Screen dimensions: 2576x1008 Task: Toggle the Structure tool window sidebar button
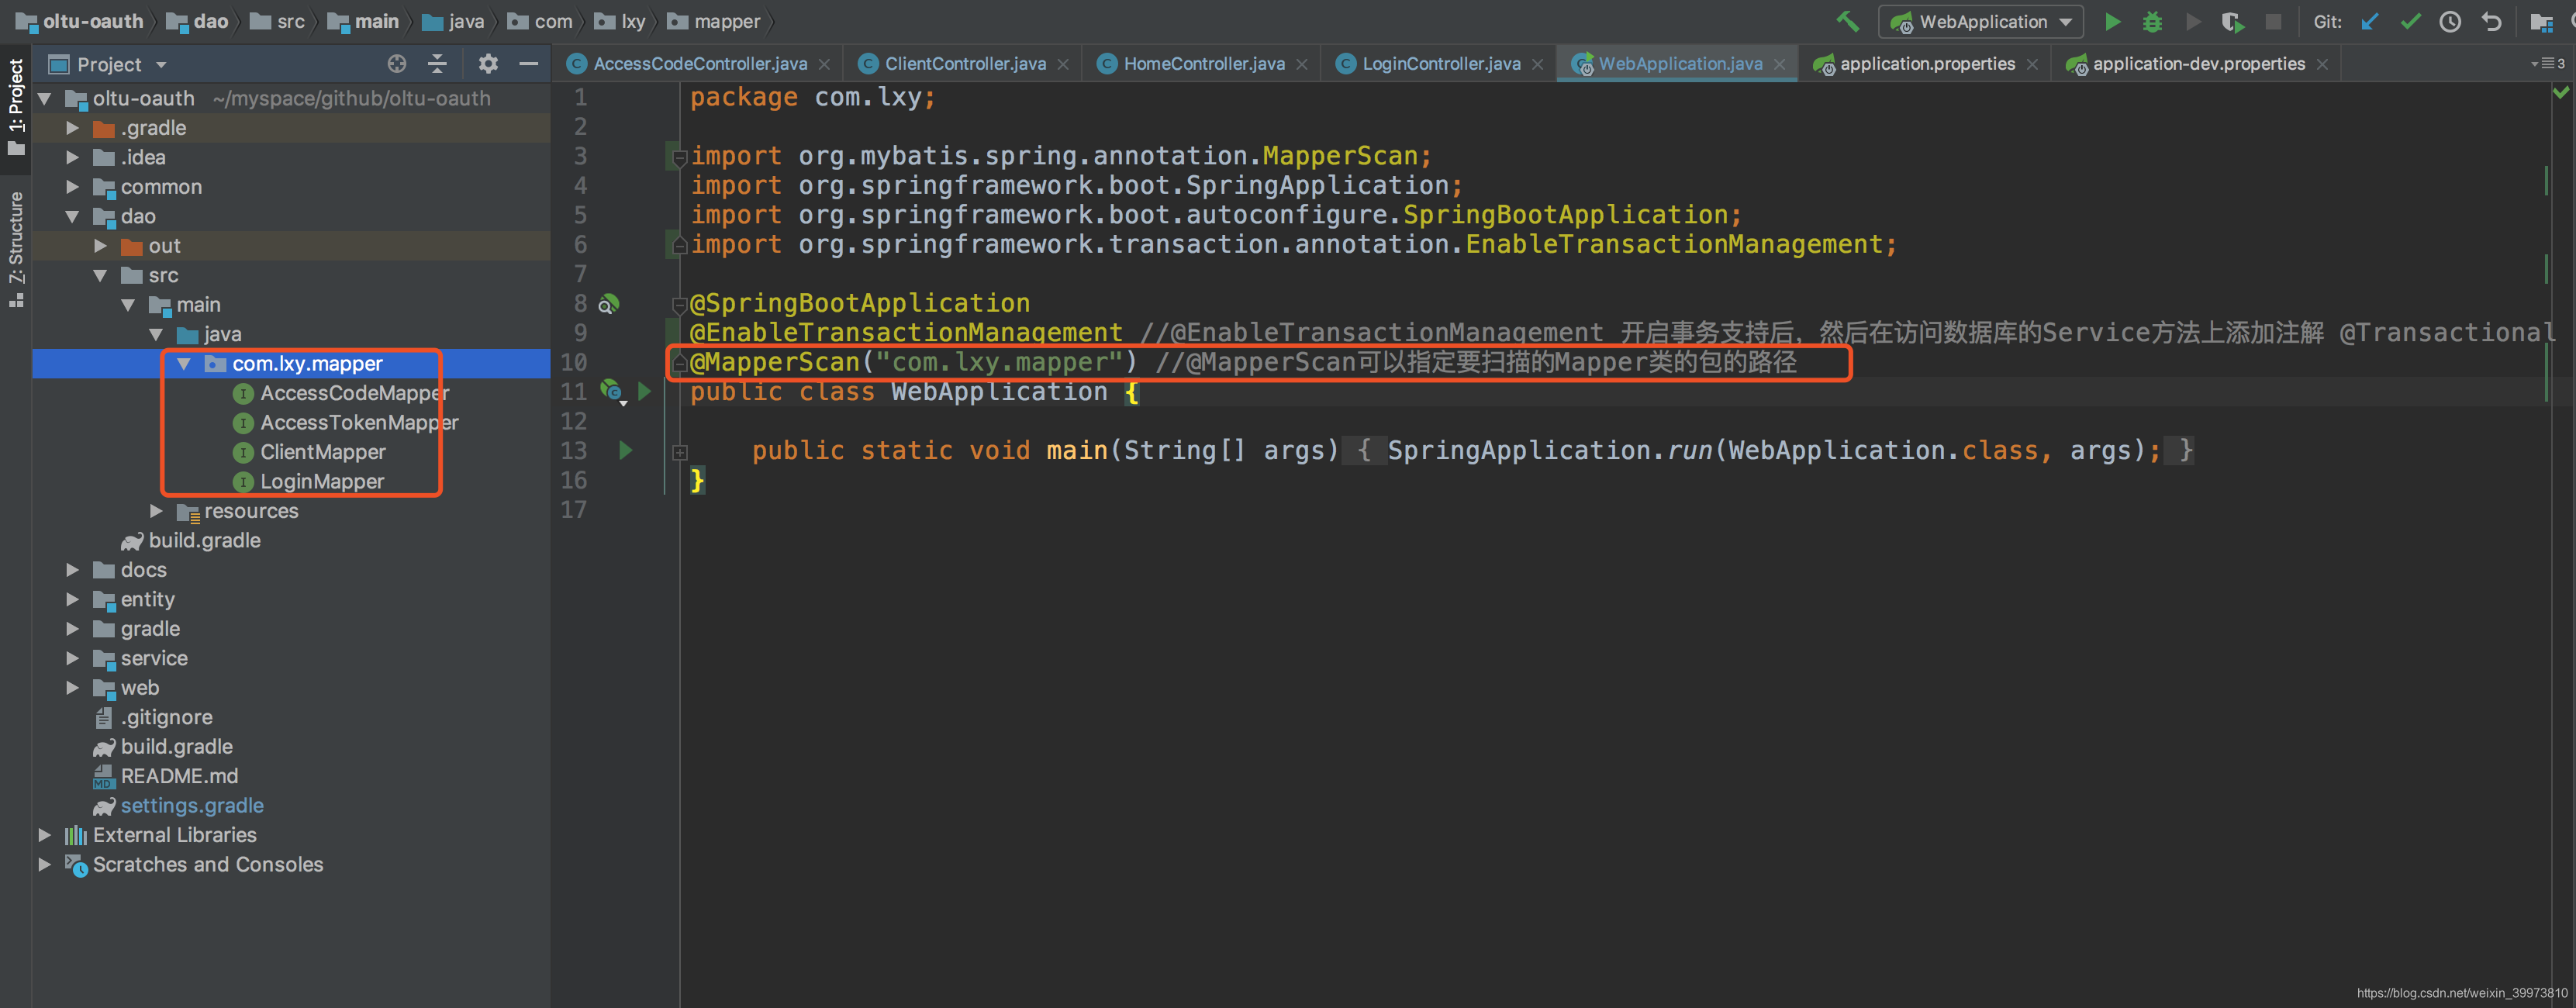(x=16, y=248)
